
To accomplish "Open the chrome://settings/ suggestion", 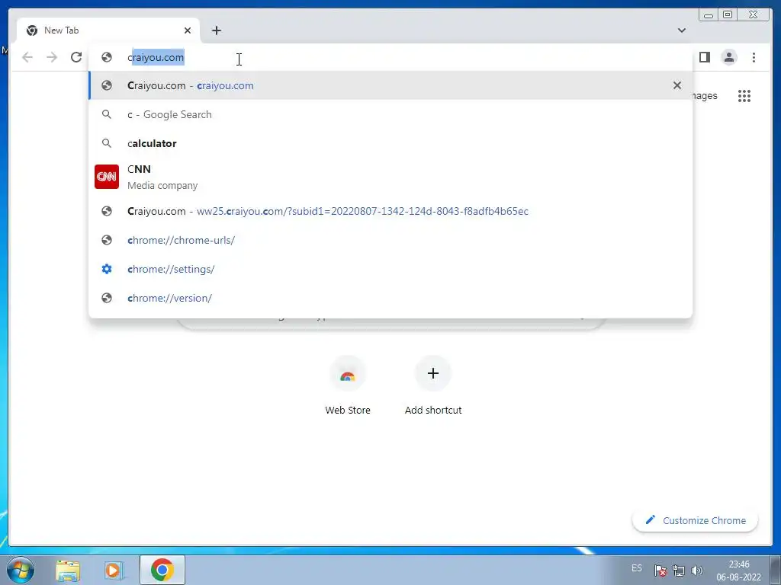I will 390,269.
